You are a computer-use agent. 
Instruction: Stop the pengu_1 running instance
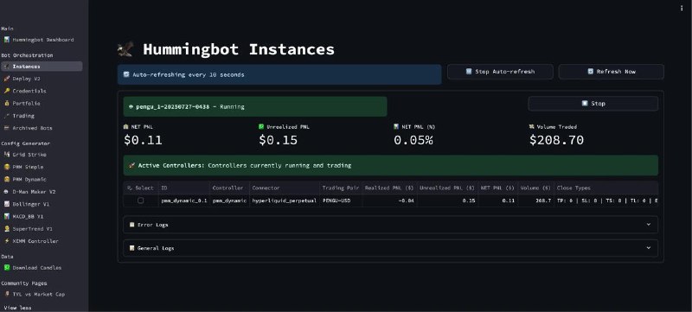tap(593, 104)
